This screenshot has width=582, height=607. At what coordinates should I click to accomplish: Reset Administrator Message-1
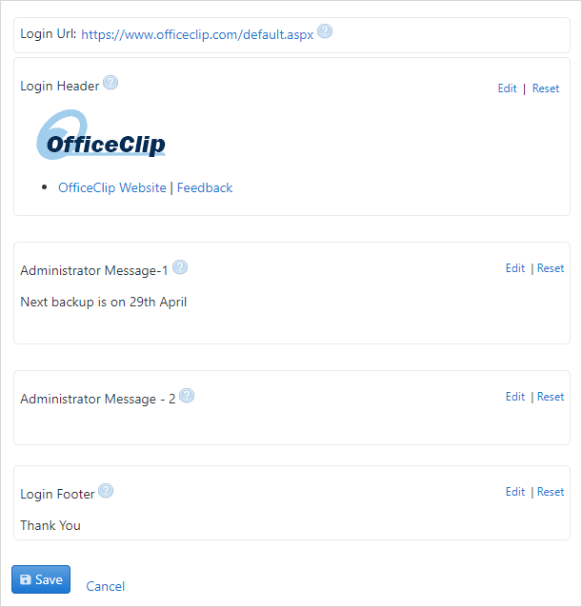click(551, 268)
